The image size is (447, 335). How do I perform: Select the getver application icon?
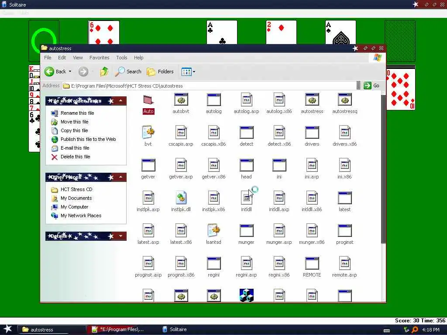click(148, 165)
